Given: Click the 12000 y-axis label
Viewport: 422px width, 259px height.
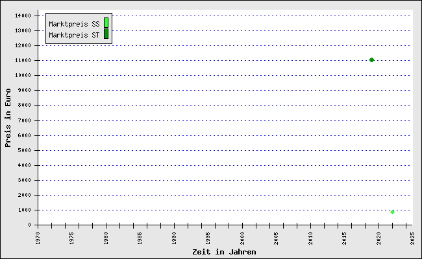Looking at the screenshot, I should pyautogui.click(x=23, y=45).
